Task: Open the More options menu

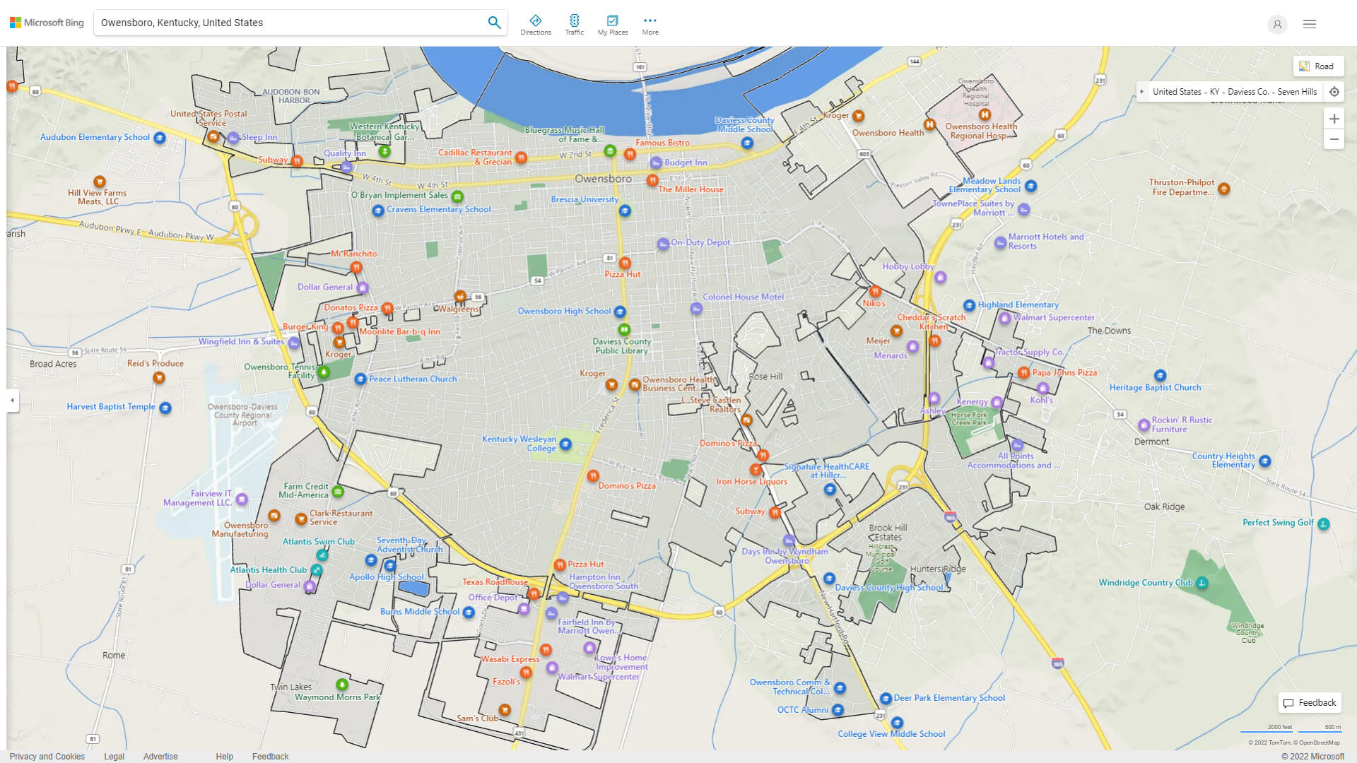Action: pos(650,25)
